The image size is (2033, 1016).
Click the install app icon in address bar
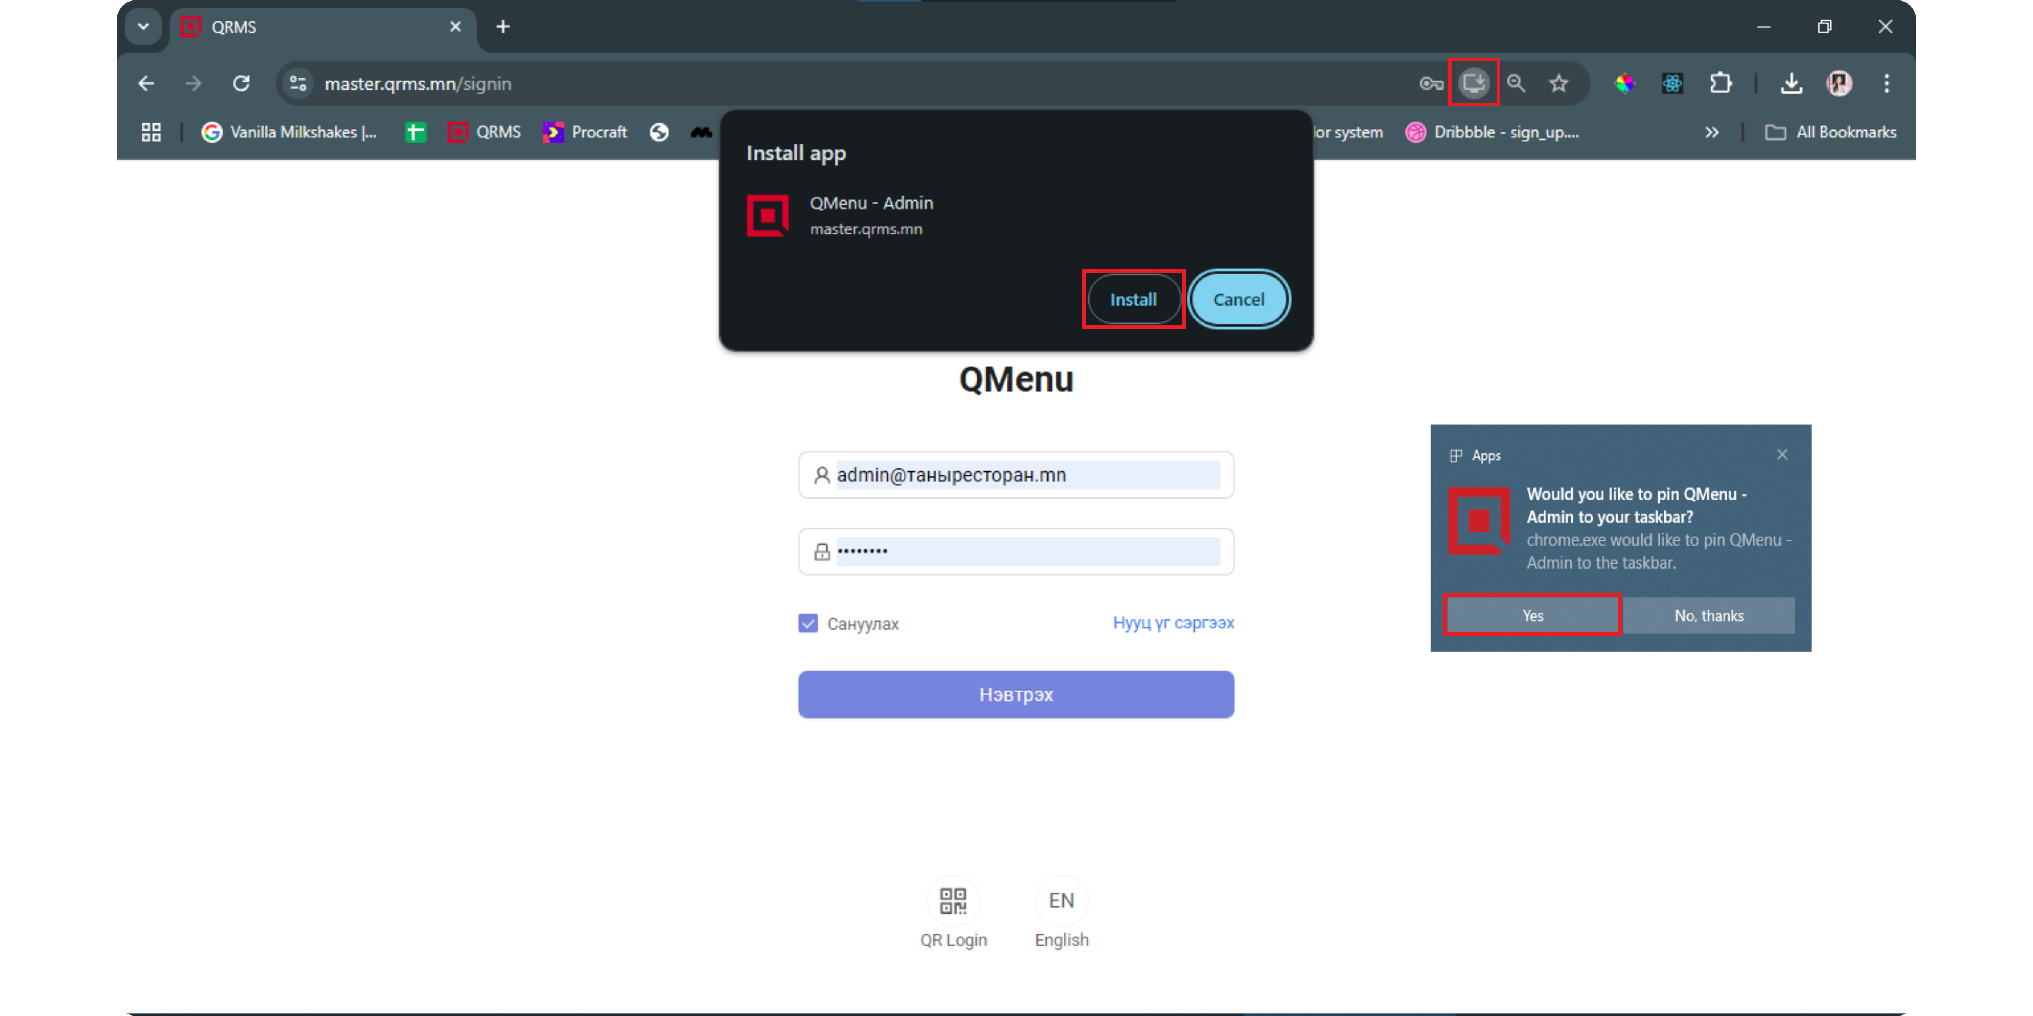(1474, 83)
